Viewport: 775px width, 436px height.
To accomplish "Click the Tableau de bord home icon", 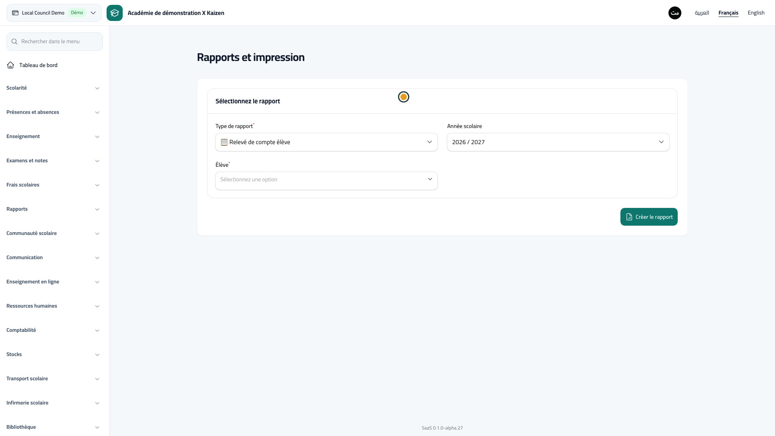I will 10,65.
